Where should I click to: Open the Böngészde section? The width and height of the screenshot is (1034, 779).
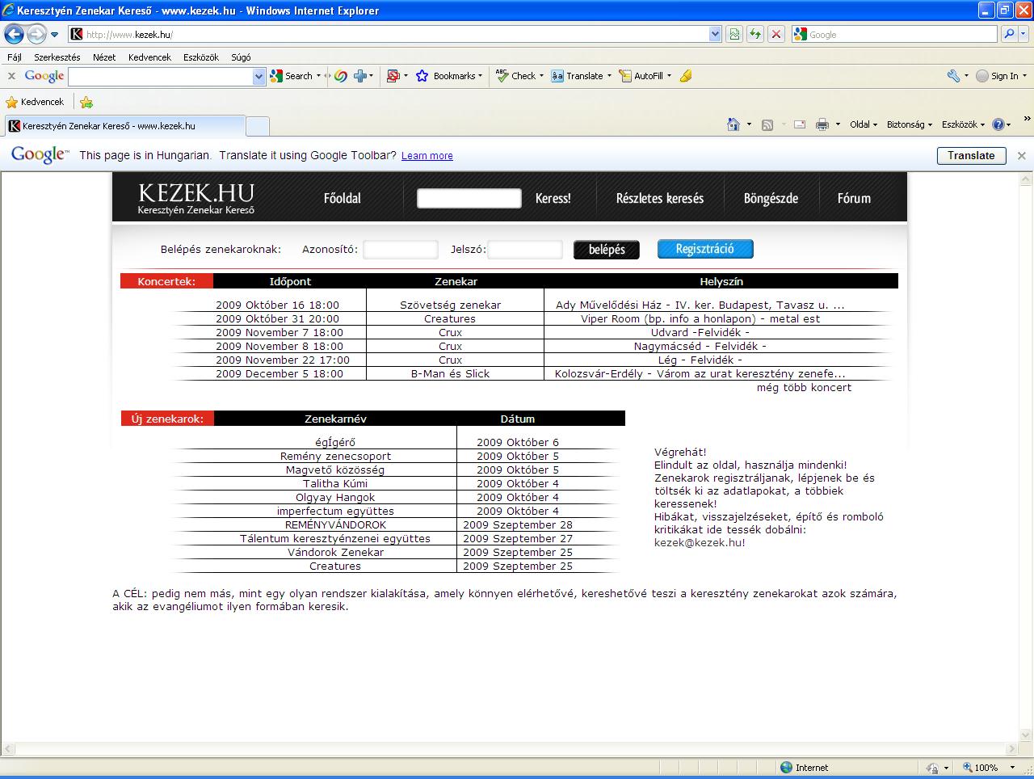[771, 198]
